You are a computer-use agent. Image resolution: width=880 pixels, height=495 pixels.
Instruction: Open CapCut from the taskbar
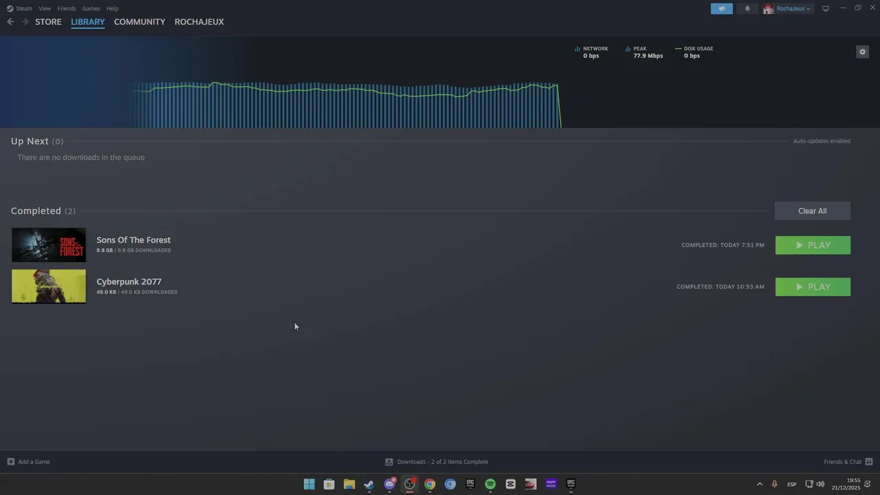(510, 484)
